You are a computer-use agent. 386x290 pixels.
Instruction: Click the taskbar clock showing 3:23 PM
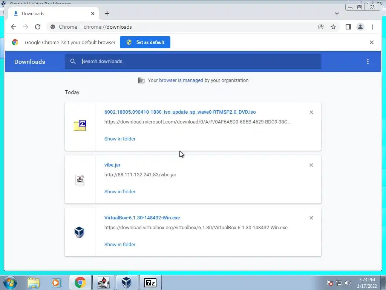(367, 283)
